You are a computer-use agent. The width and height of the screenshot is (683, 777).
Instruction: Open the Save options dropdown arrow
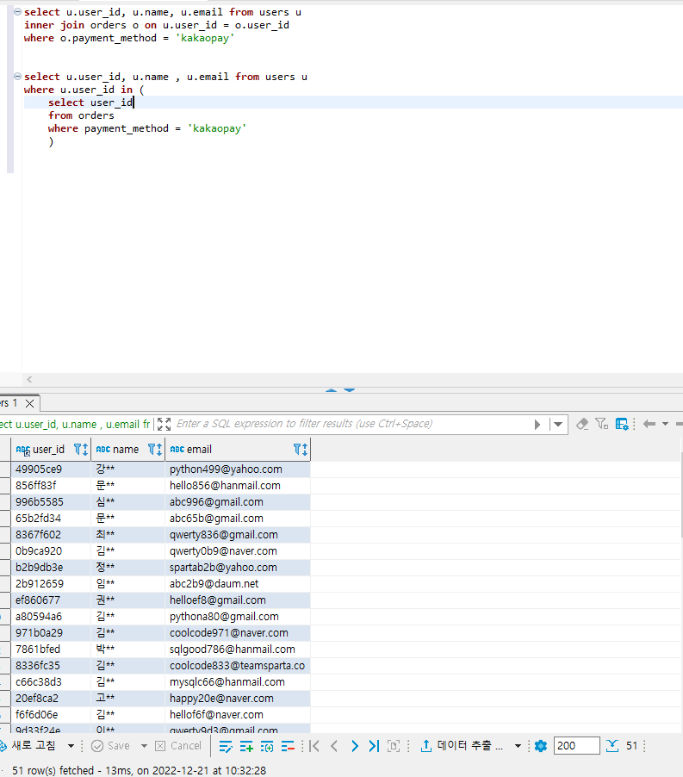click(144, 746)
